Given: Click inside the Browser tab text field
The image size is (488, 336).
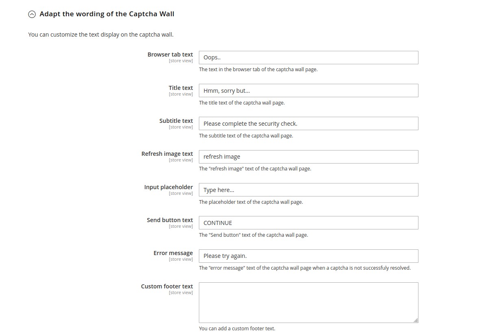Looking at the screenshot, I should coord(308,57).
